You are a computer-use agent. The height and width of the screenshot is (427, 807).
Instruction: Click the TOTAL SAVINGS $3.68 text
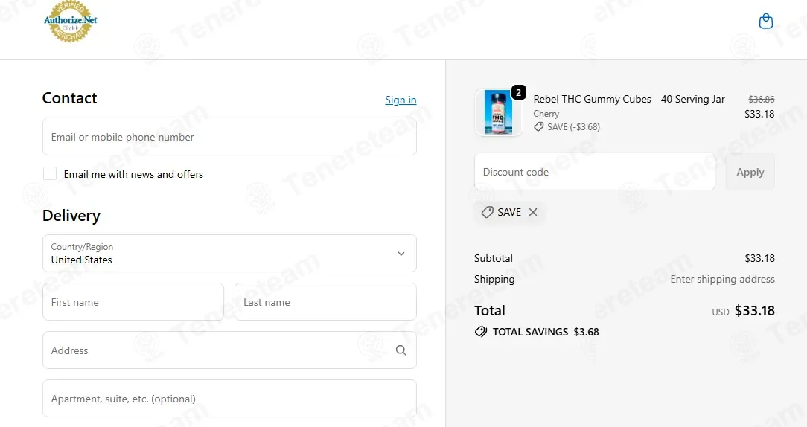click(546, 332)
